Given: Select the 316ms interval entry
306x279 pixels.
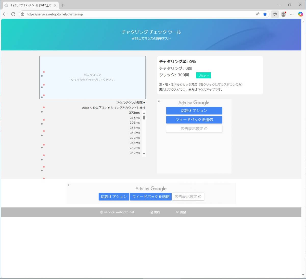Looking at the screenshot, I should point(135,118).
